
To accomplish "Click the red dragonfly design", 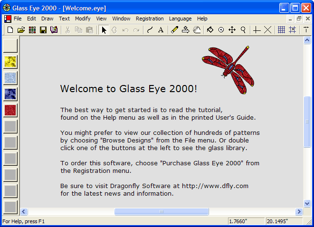I will coord(228,70).
